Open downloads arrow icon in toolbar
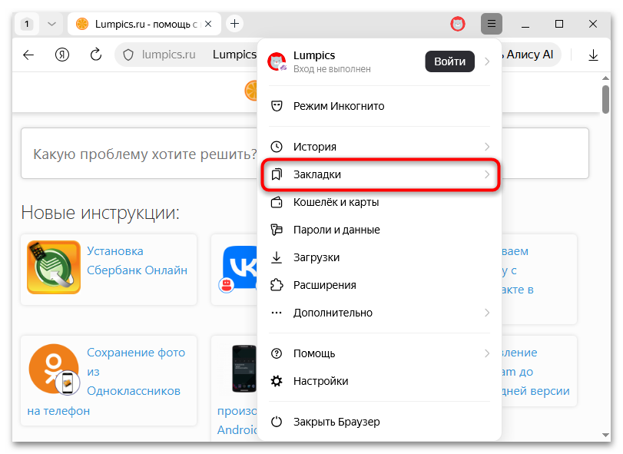 tap(593, 55)
